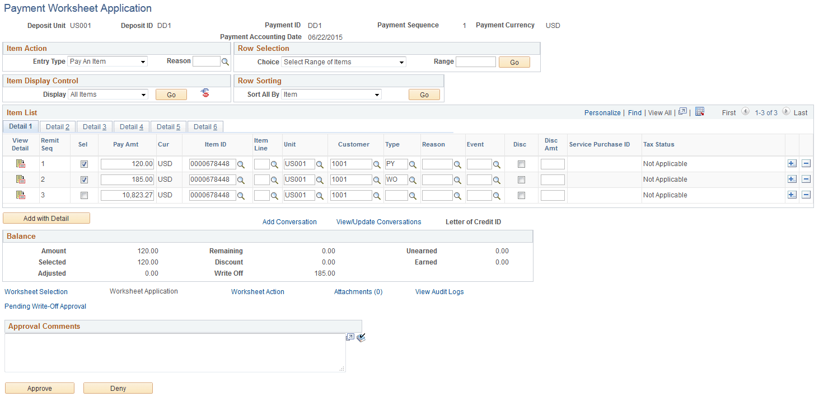
Task: Click the currency conversion icon beside Display Go
Action: (204, 94)
